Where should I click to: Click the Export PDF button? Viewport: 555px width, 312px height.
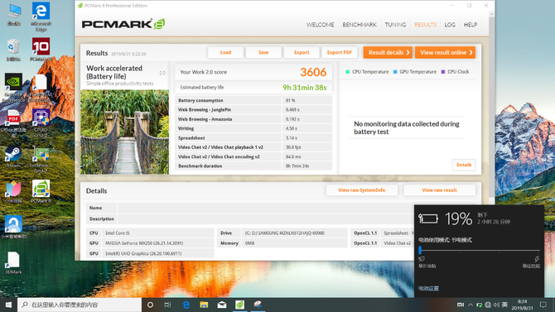[x=339, y=52]
